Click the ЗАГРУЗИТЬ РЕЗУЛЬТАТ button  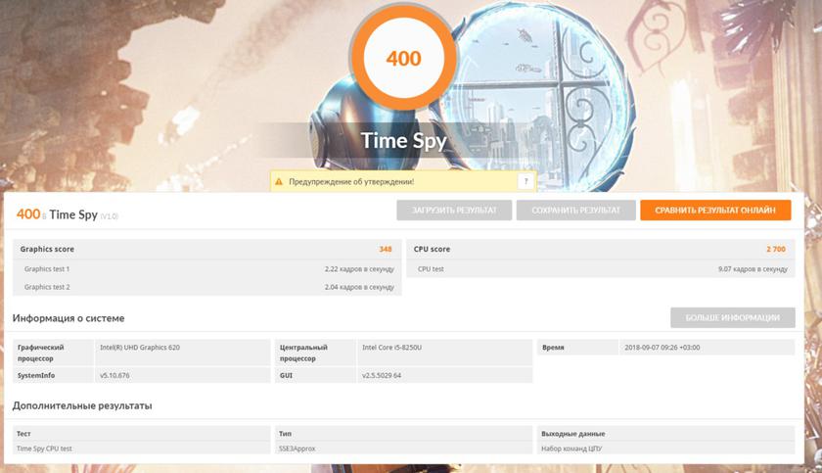pyautogui.click(x=453, y=211)
